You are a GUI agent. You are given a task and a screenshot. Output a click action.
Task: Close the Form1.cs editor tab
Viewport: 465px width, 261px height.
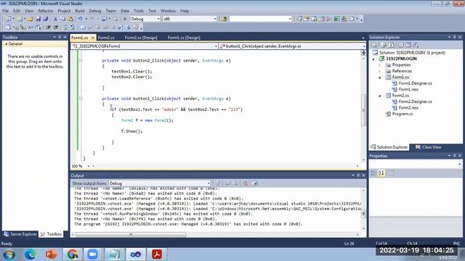pos(93,38)
